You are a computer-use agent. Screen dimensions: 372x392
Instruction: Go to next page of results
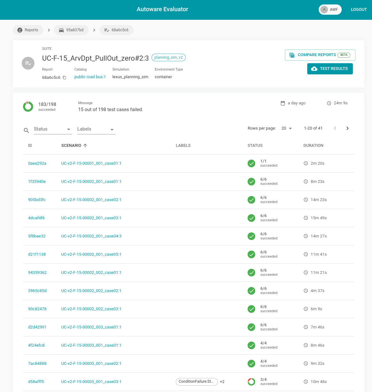[x=347, y=128]
